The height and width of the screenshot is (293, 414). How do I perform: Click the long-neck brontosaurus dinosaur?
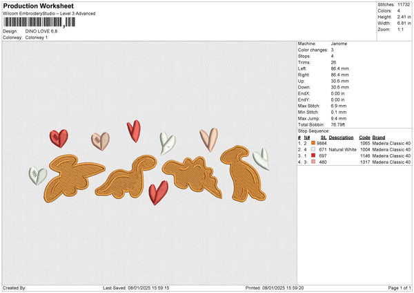click(x=127, y=178)
